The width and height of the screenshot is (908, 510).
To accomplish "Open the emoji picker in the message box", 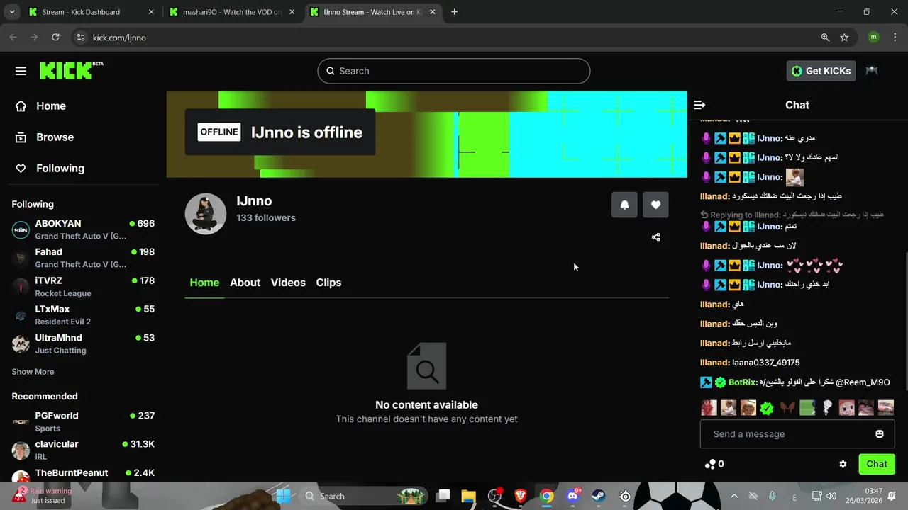I will 880,434.
